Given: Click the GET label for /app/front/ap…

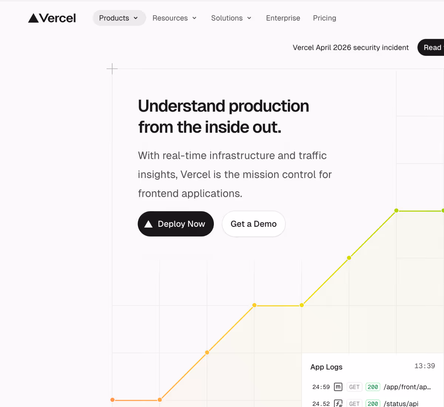Looking at the screenshot, I should (x=354, y=387).
